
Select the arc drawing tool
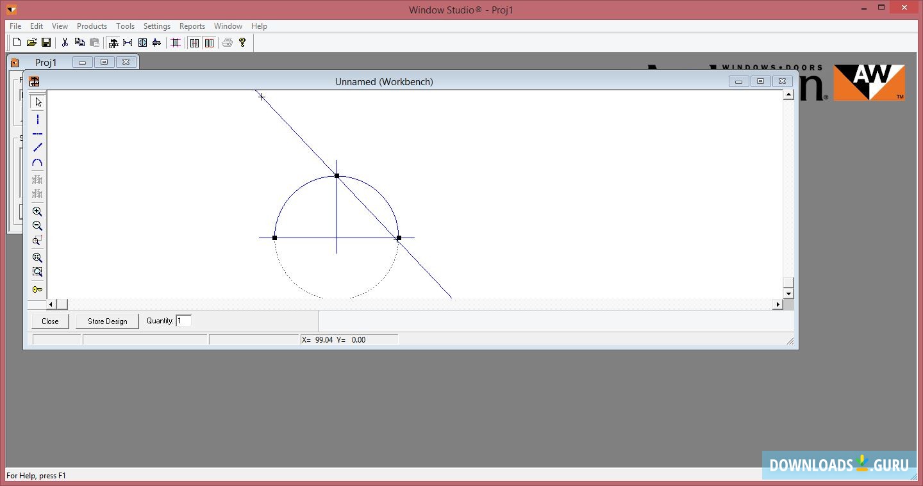click(38, 163)
